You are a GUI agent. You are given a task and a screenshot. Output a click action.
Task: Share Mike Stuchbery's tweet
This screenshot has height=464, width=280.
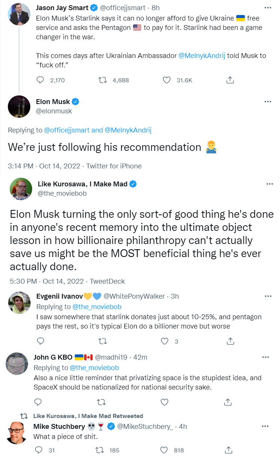[230, 450]
